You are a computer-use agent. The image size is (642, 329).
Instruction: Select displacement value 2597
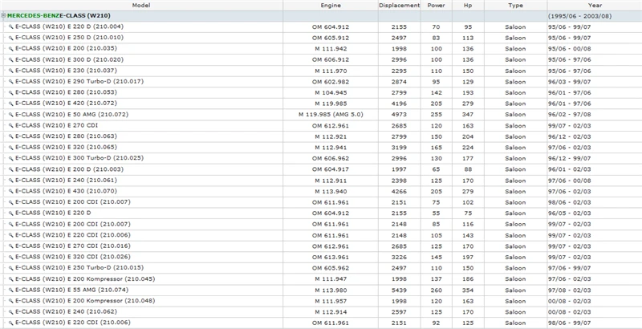399,312
